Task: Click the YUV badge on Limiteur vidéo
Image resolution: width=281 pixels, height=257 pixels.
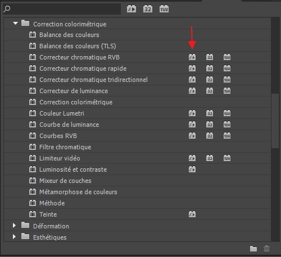Action: (227, 158)
